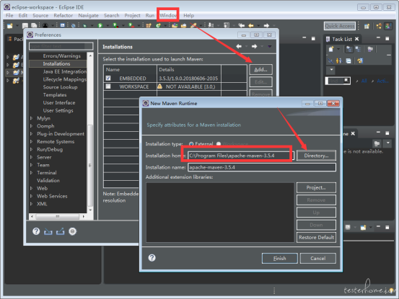
Task: Click Back arrow in Installations page header
Action: (x=239, y=46)
